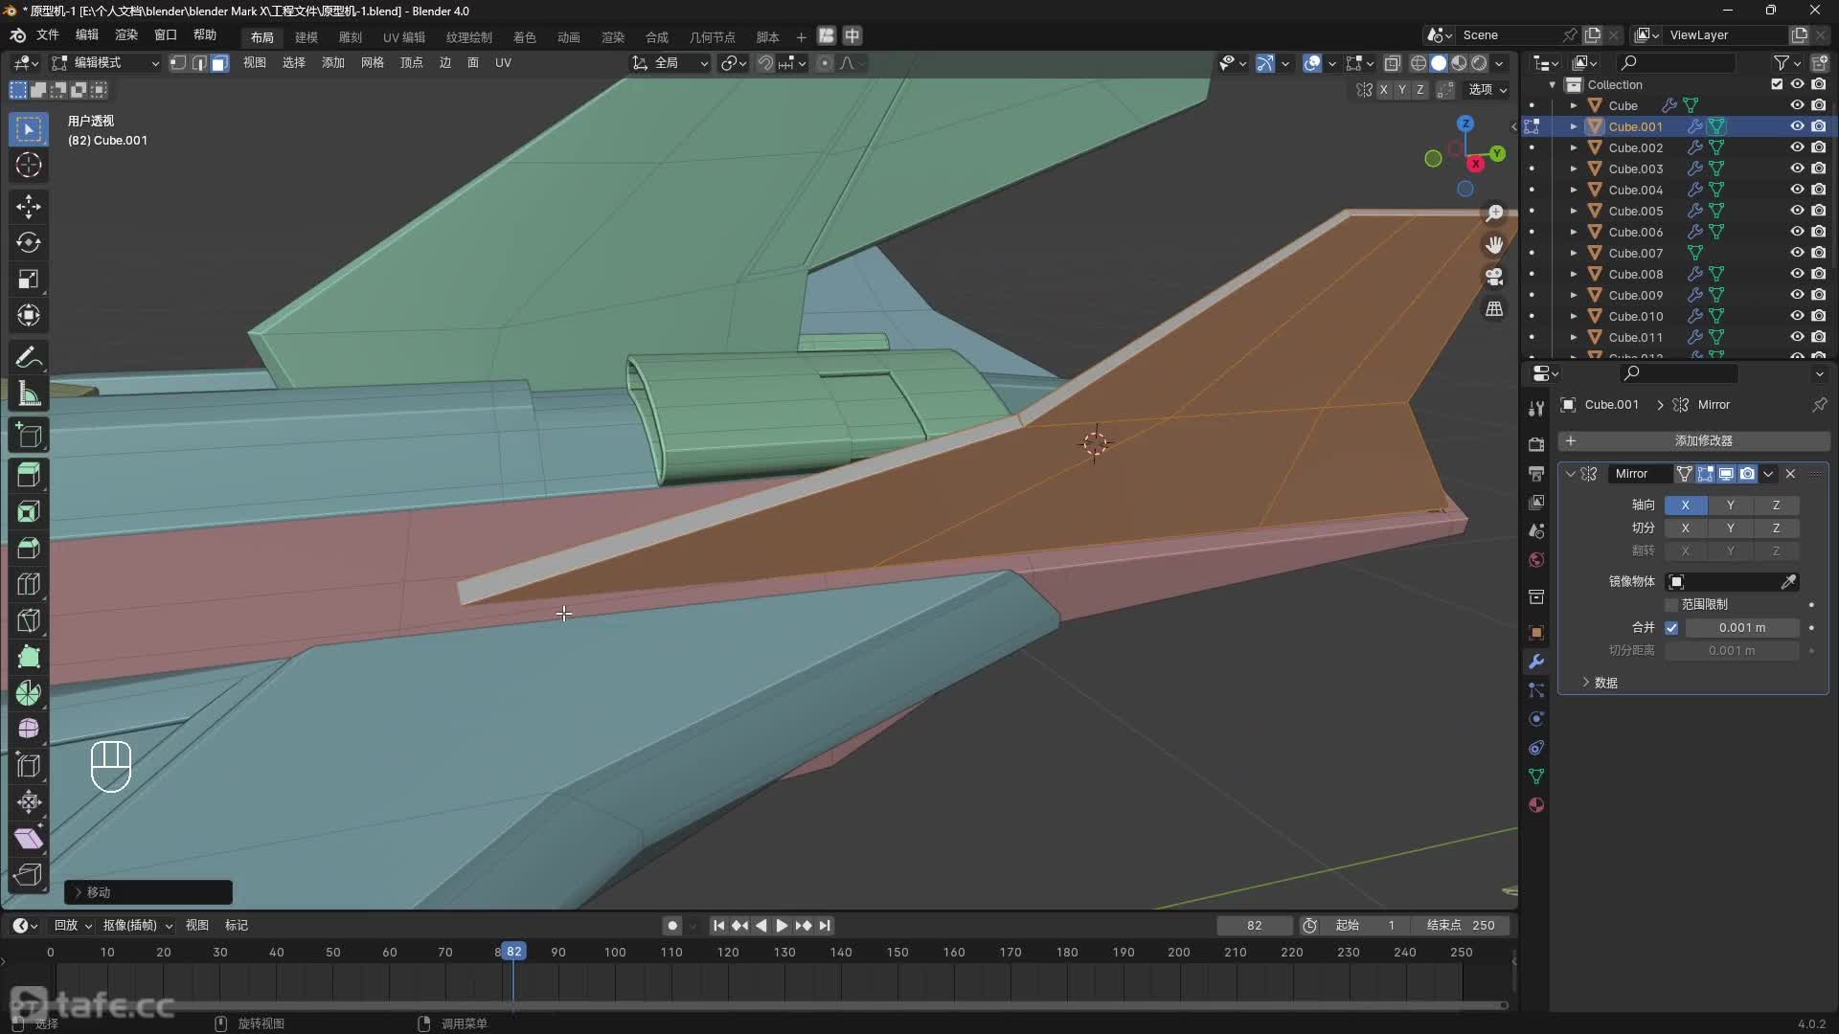Select the Scale tool
Screen dimensions: 1839x1034
[29, 280]
